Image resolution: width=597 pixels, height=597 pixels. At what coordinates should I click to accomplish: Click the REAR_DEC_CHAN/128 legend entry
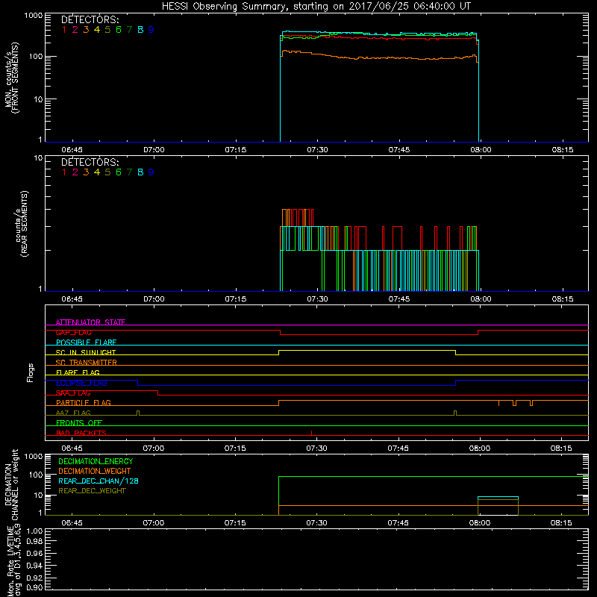(99, 481)
